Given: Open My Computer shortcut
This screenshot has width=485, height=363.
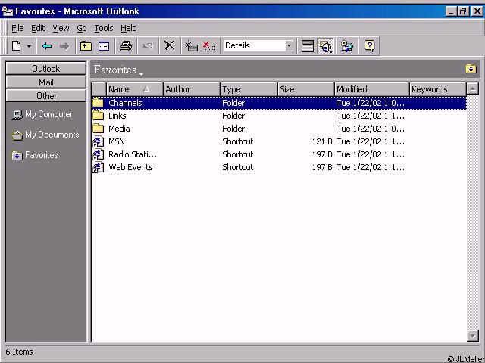Looking at the screenshot, I should pos(42,114).
